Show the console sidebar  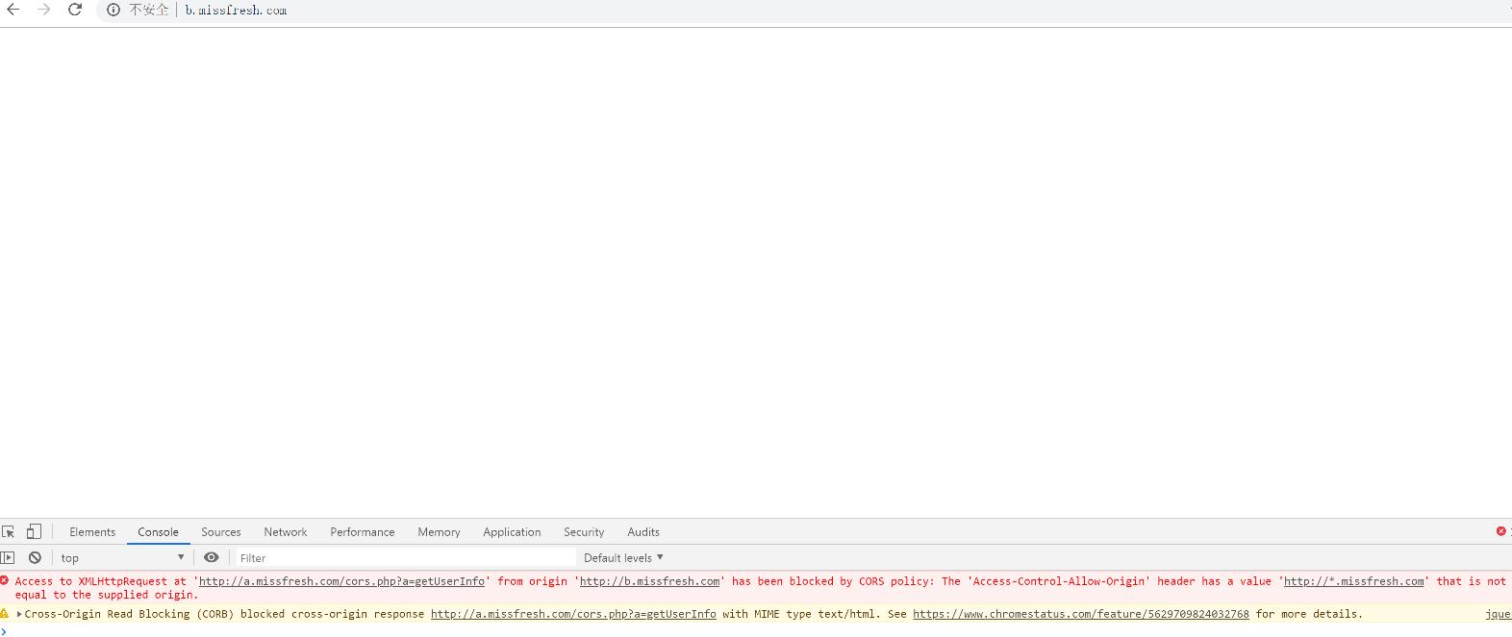pyautogui.click(x=9, y=557)
